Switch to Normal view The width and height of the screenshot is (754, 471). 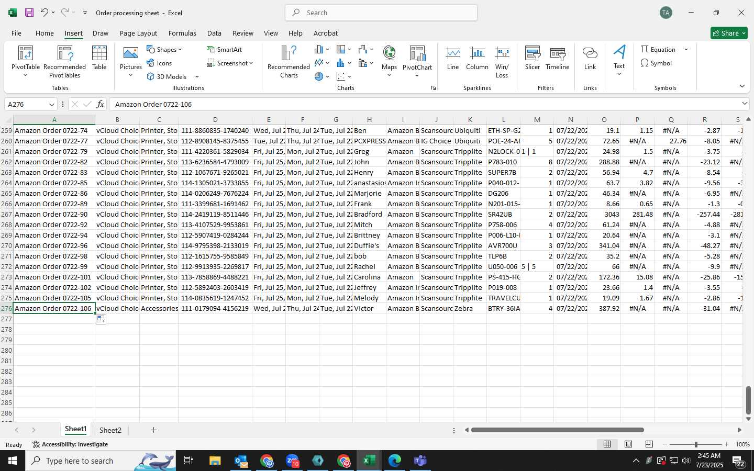tap(607, 444)
